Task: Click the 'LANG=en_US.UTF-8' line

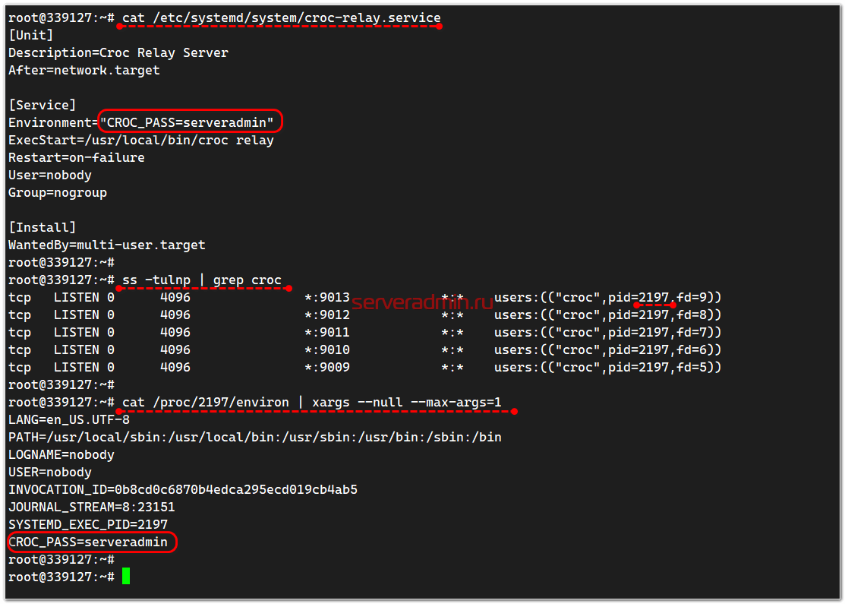Action: pos(69,419)
